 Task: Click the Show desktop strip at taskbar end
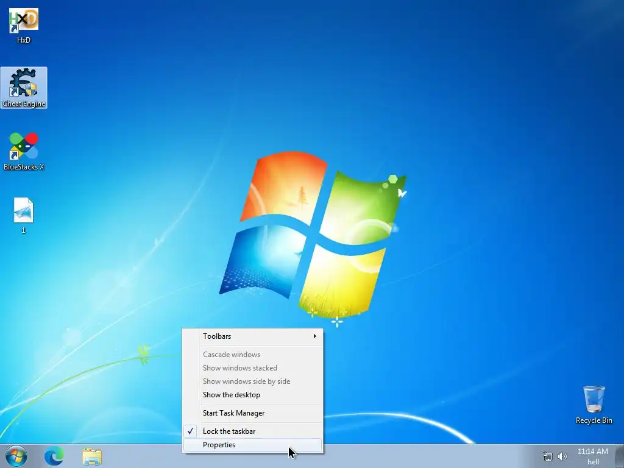coord(620,456)
